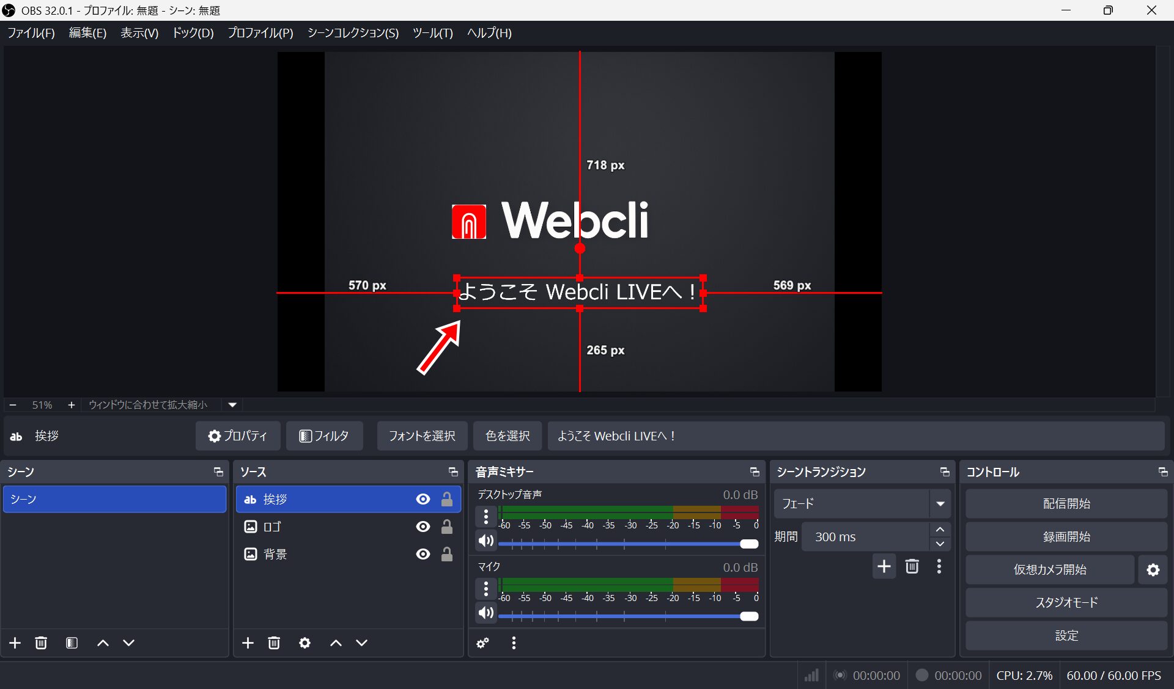1174x689 pixels.
Task: Click the フォントを選択 button
Action: click(x=422, y=436)
